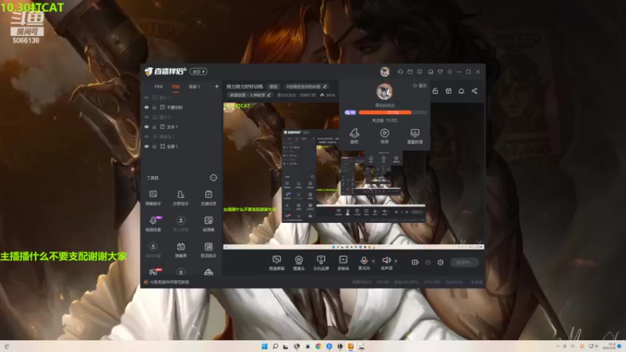Image resolution: width=626 pixels, height=352 pixels.
Task: Select the 全屏 1 source row
Action: point(182,146)
